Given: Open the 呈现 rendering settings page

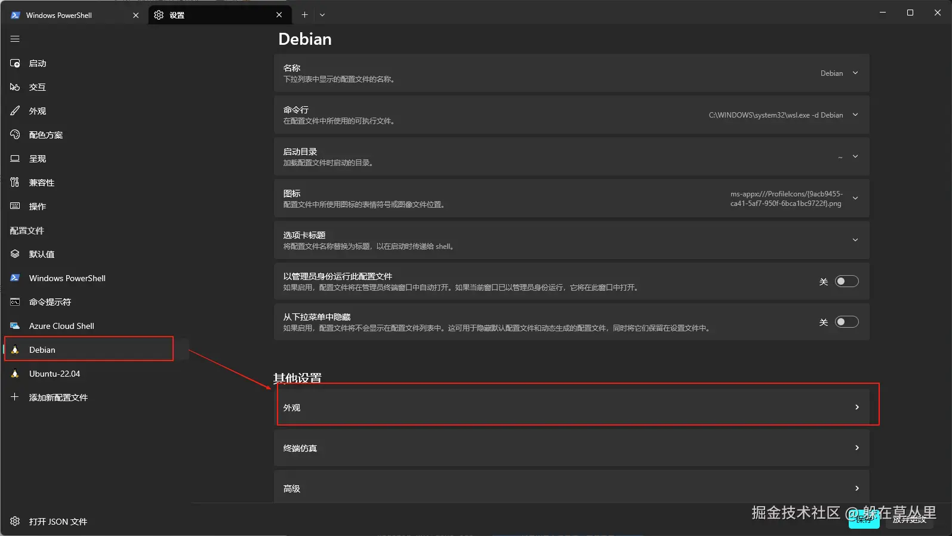Looking at the screenshot, I should (x=95, y=159).
